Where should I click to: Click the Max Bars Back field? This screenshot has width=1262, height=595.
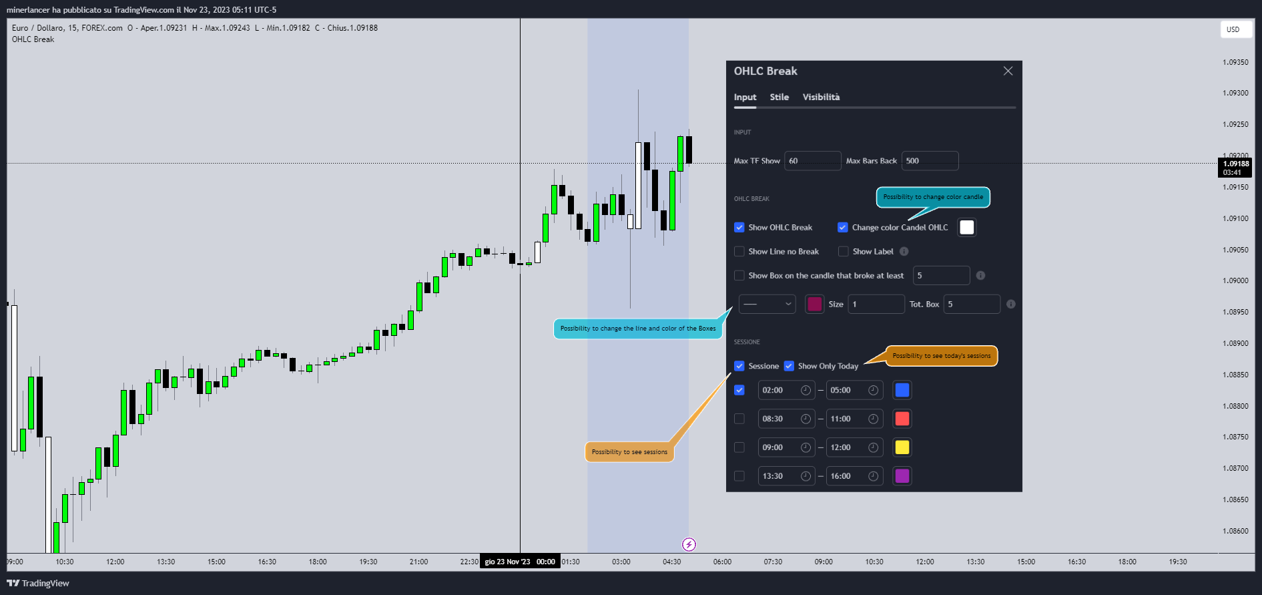coord(930,161)
